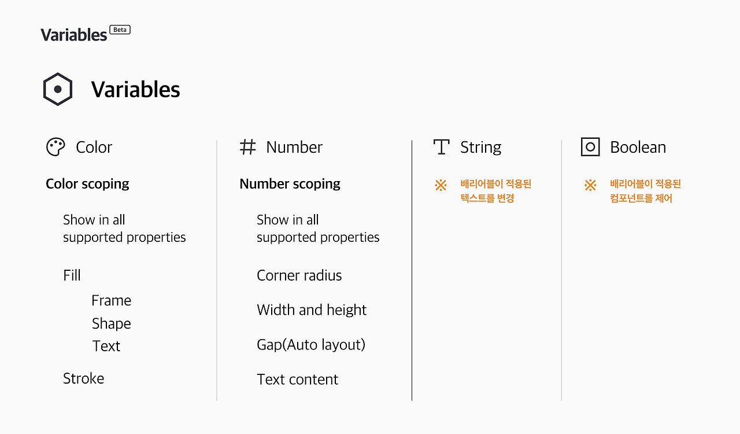Select the Corner radius option
The height and width of the screenshot is (434, 740).
click(x=299, y=275)
